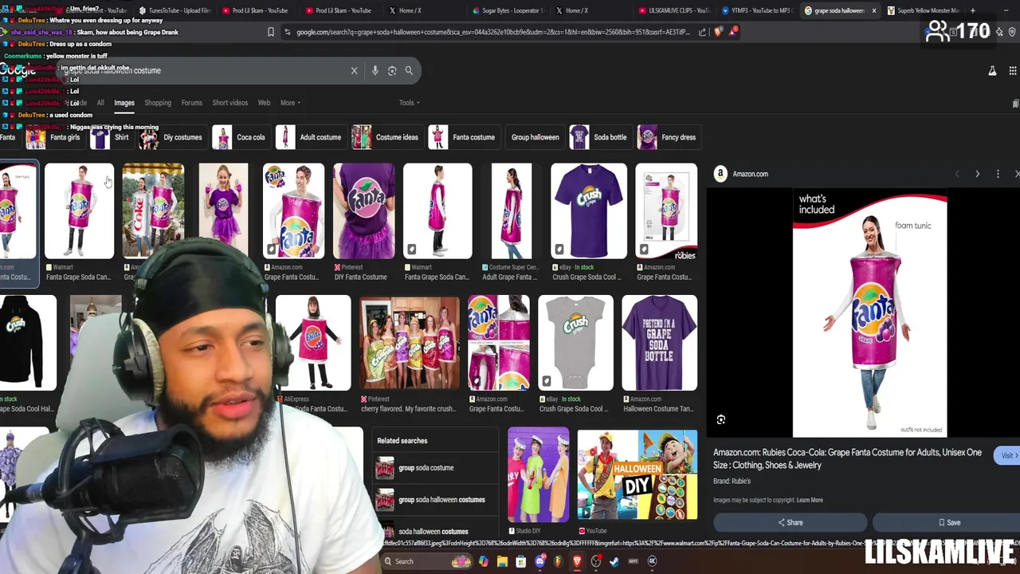This screenshot has width=1020, height=574.
Task: Visit the Amazon product page
Action: pyautogui.click(x=1008, y=456)
